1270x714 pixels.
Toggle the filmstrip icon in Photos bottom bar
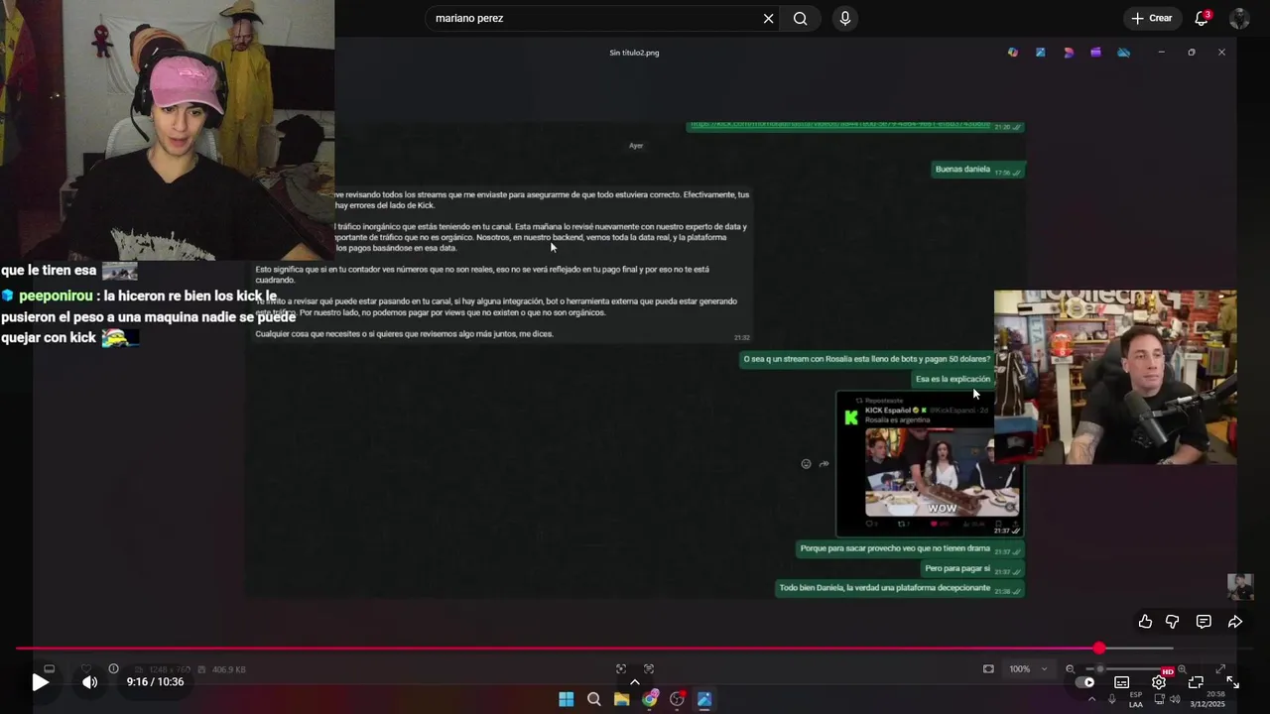coord(50,669)
